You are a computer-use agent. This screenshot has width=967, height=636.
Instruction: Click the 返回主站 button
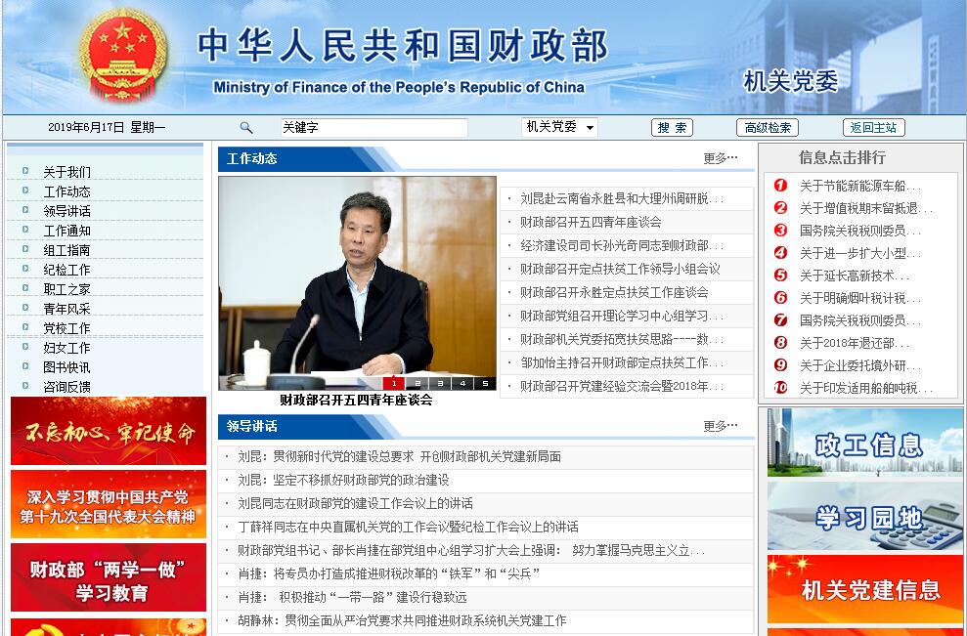pos(873,128)
